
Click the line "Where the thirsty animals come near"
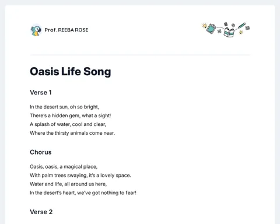click(72, 133)
